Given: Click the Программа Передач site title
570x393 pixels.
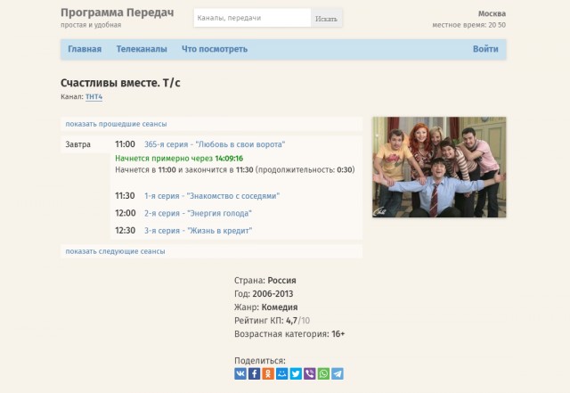Looking at the screenshot, I should click(117, 12).
